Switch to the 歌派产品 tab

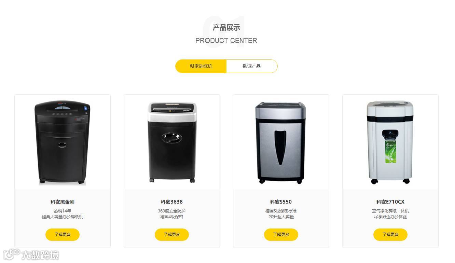tap(252, 66)
